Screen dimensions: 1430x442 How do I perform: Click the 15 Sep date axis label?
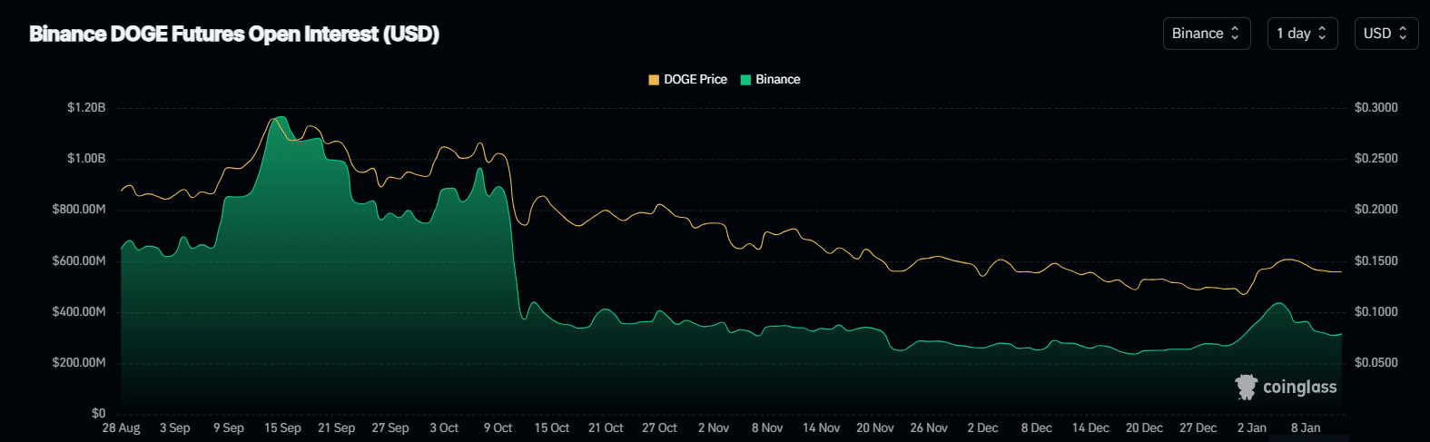(x=282, y=428)
